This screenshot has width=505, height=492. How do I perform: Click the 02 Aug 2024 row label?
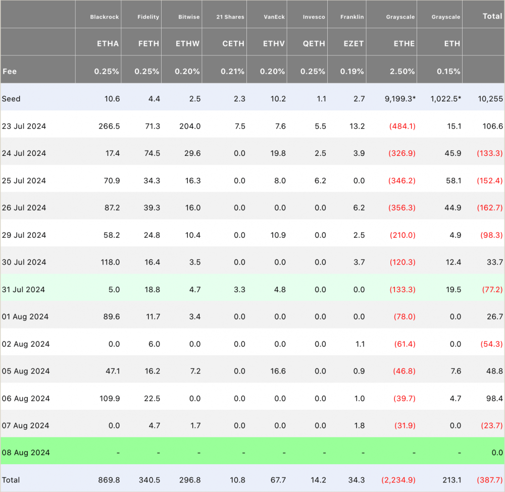pos(26,344)
